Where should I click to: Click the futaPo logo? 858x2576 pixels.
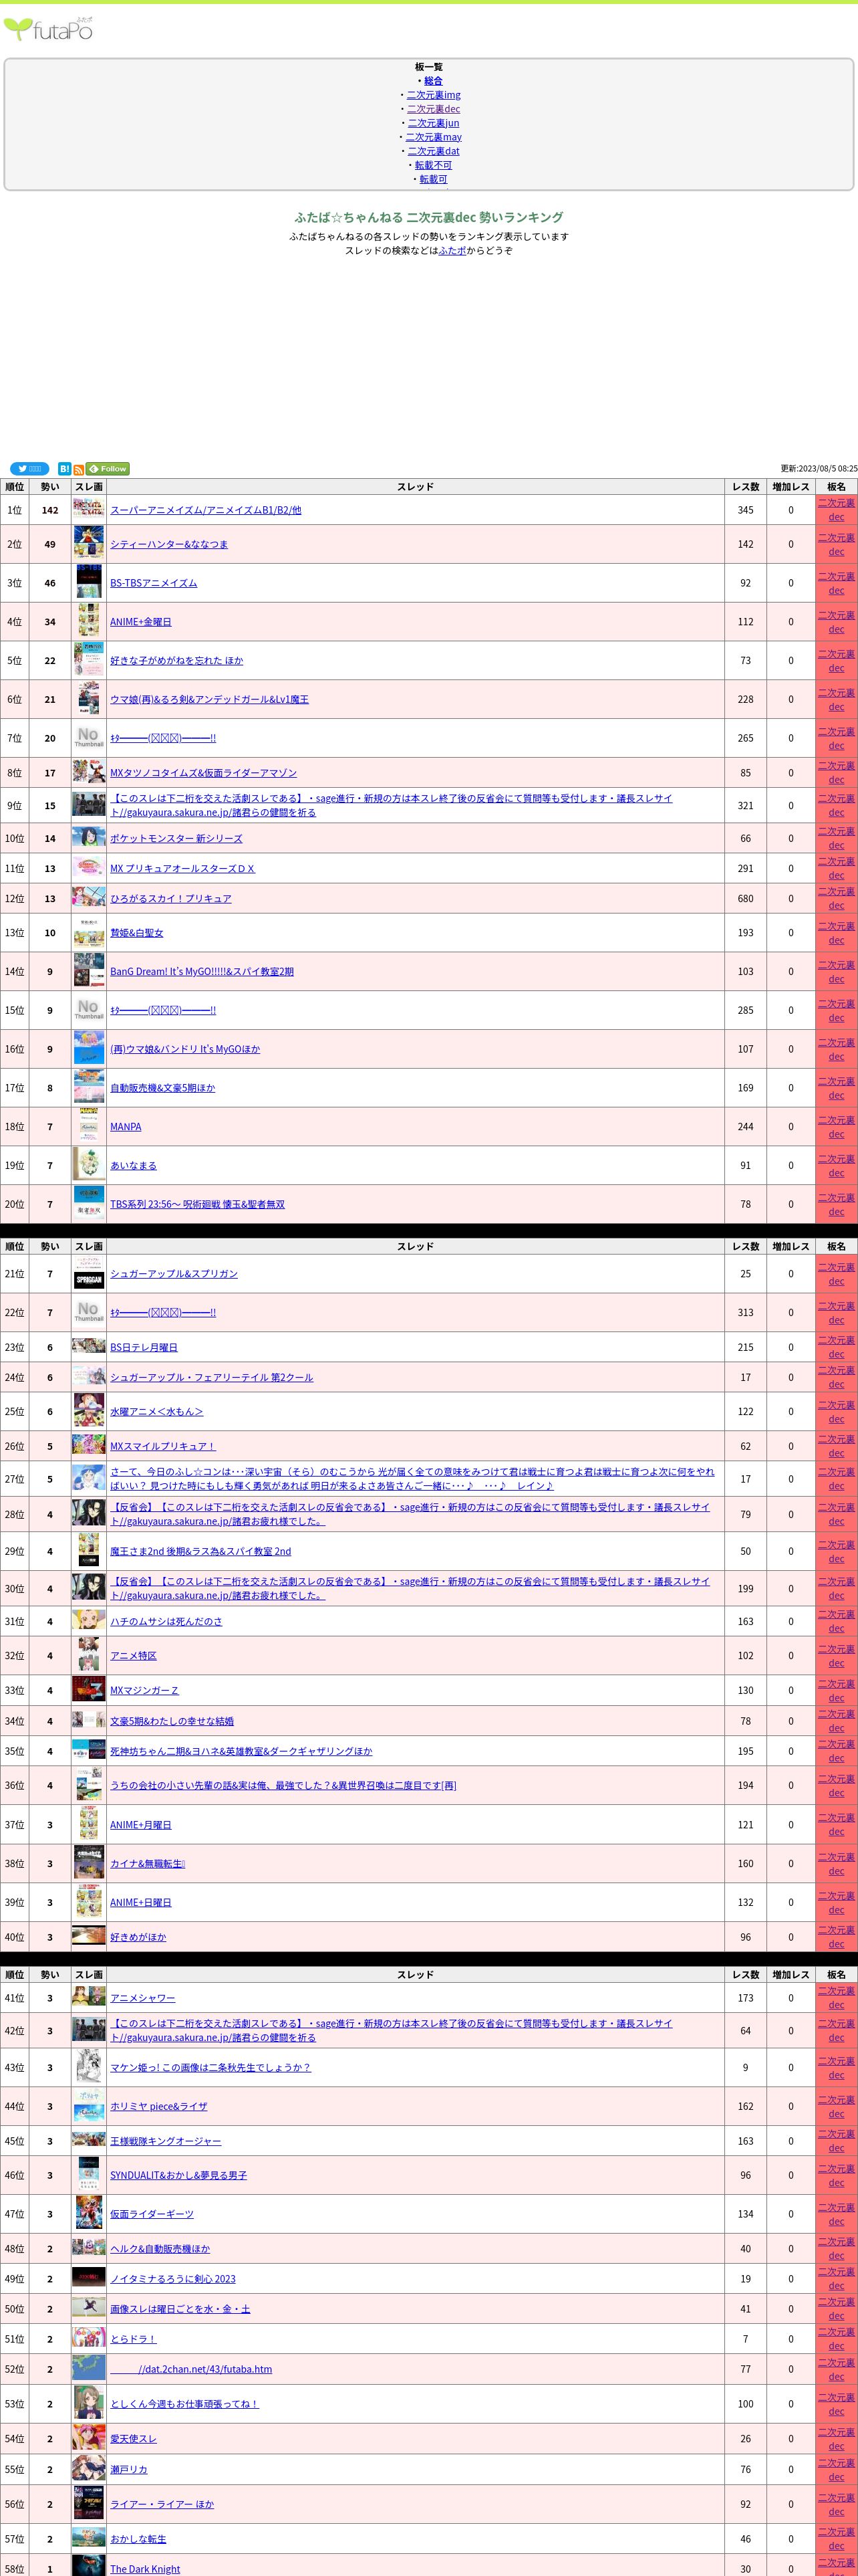49,28
